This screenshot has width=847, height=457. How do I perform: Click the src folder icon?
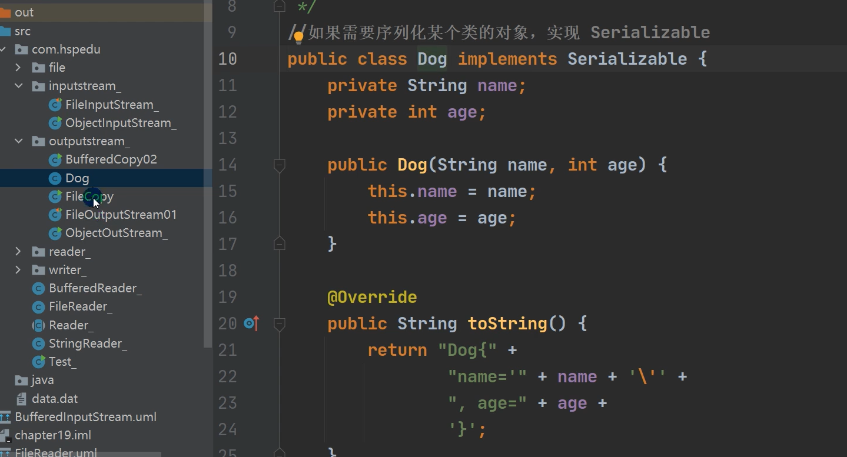(5, 31)
